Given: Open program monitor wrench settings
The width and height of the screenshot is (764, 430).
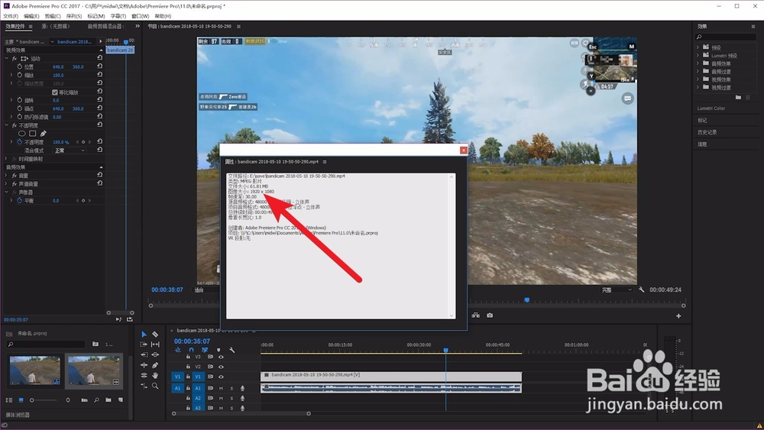Looking at the screenshot, I should (641, 289).
